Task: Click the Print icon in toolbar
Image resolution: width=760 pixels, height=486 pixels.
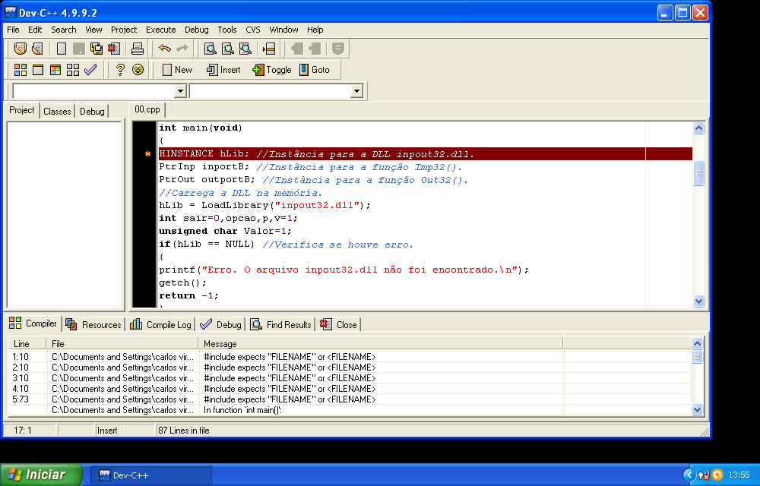Action: point(138,49)
